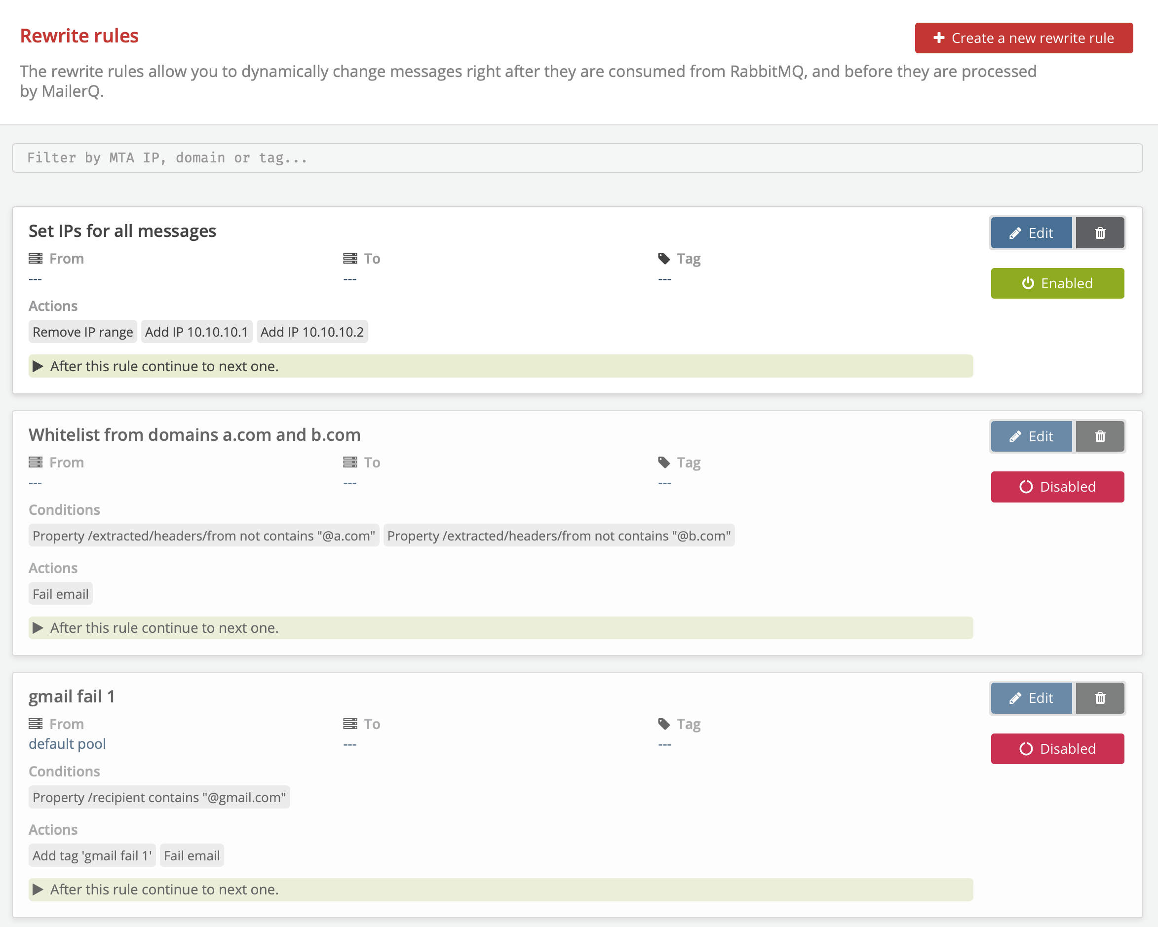1158x927 pixels.
Task: Edit the gmail fail 1 rule
Action: click(1031, 698)
